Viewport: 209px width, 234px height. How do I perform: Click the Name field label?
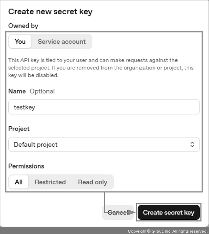(17, 91)
